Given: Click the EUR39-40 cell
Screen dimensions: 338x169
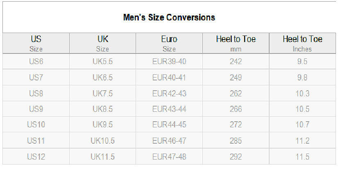Looking at the screenshot, I should (x=169, y=62).
